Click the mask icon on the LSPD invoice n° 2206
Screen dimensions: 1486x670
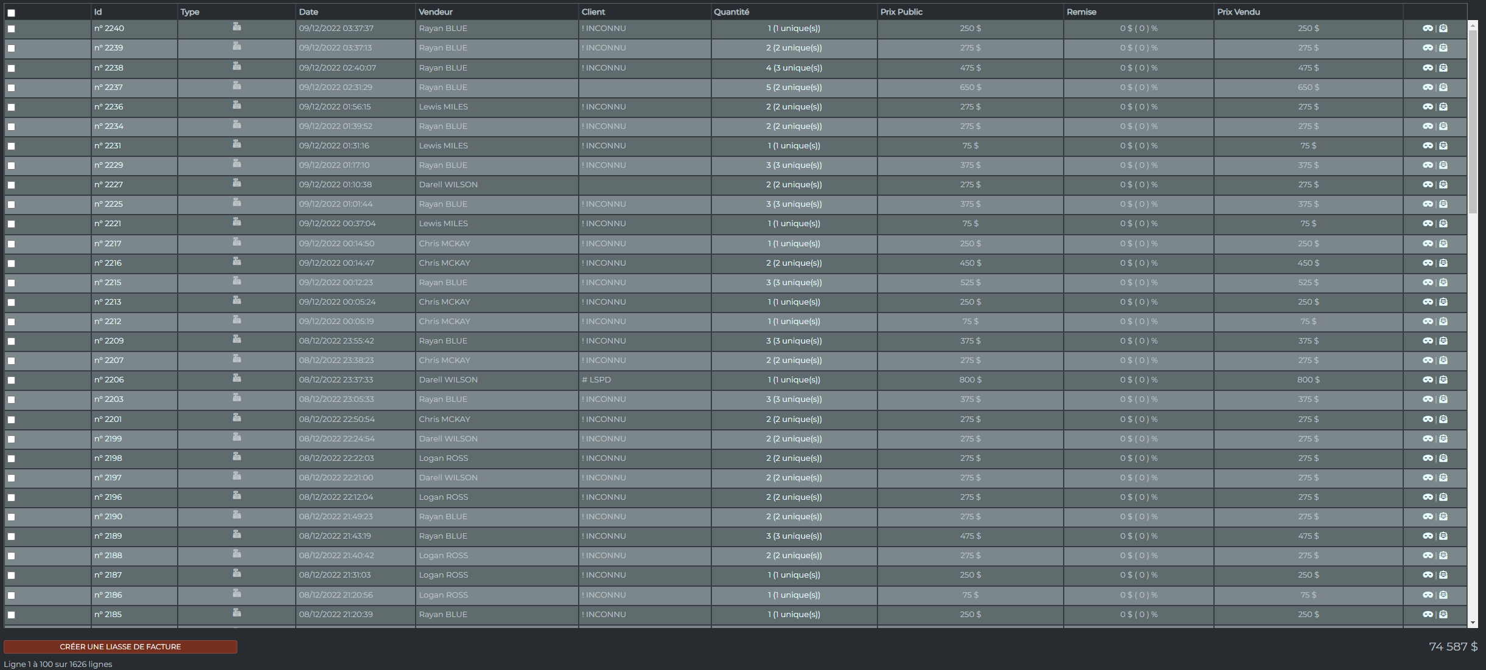point(1428,380)
